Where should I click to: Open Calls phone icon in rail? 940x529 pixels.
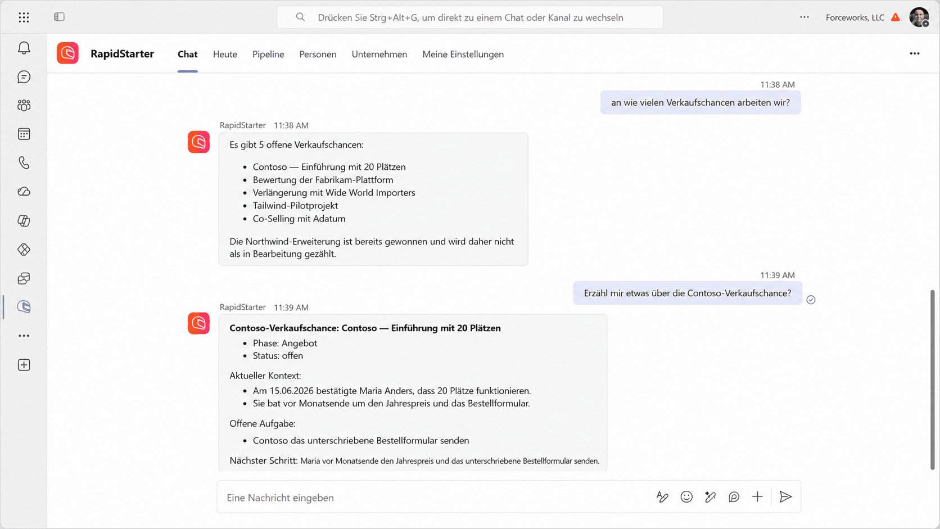pos(24,163)
